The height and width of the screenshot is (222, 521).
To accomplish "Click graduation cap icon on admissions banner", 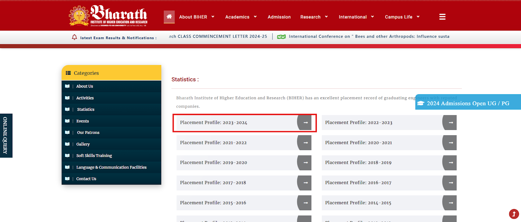I will (421, 103).
